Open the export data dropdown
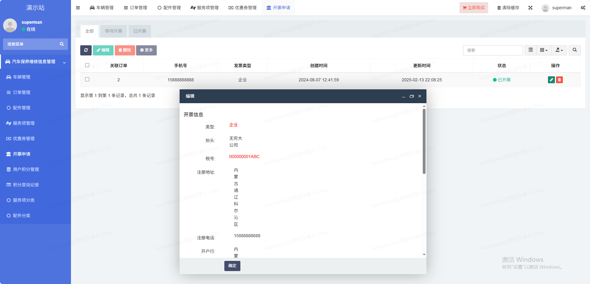Screen dimensions: 590x284 tap(559, 50)
